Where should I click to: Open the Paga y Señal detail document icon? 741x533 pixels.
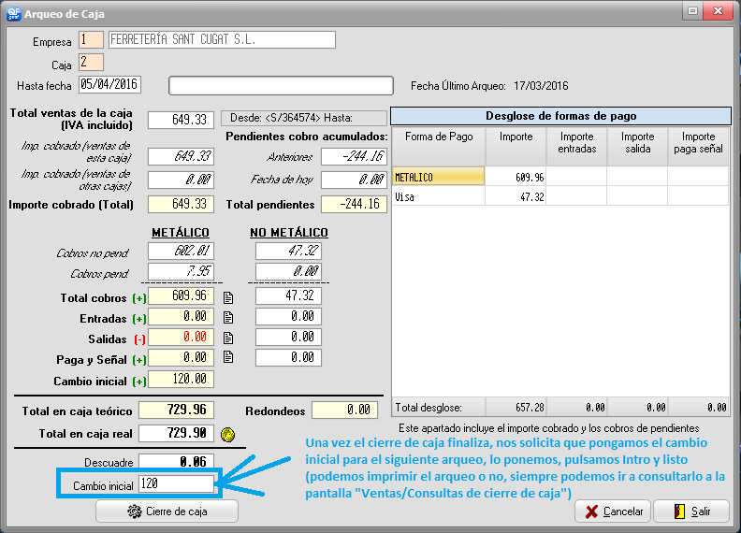(x=228, y=357)
